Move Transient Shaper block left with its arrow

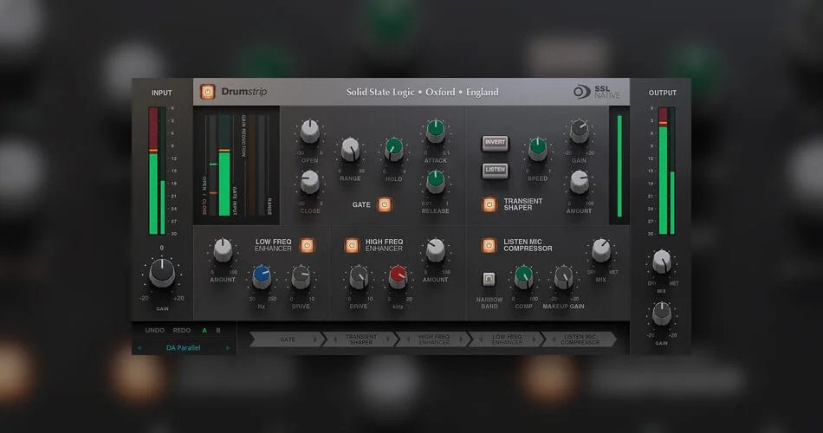point(335,339)
